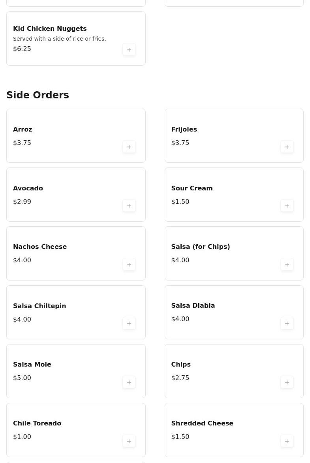The width and height of the screenshot is (310, 463).
Task: Add Salsa (for Chips) via plus icon
Action: coord(287,264)
